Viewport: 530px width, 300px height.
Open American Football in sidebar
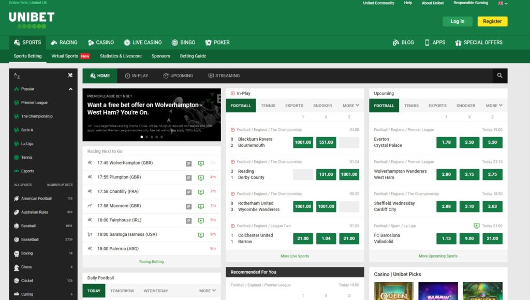(43, 198)
